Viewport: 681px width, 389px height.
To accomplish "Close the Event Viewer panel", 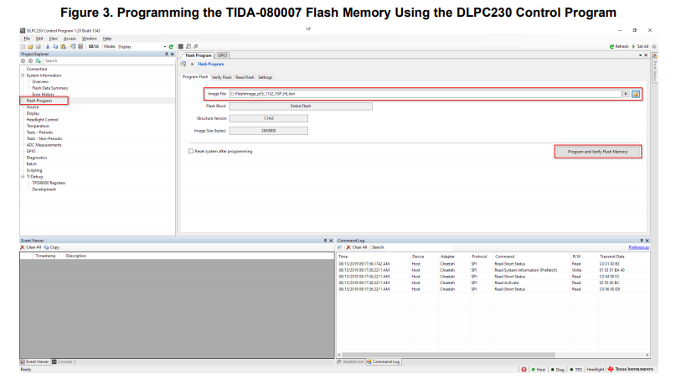I will 331,241.
